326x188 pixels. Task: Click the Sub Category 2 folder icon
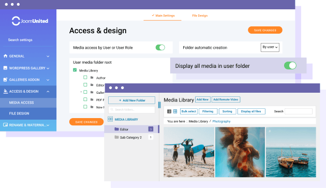pyautogui.click(x=116, y=137)
